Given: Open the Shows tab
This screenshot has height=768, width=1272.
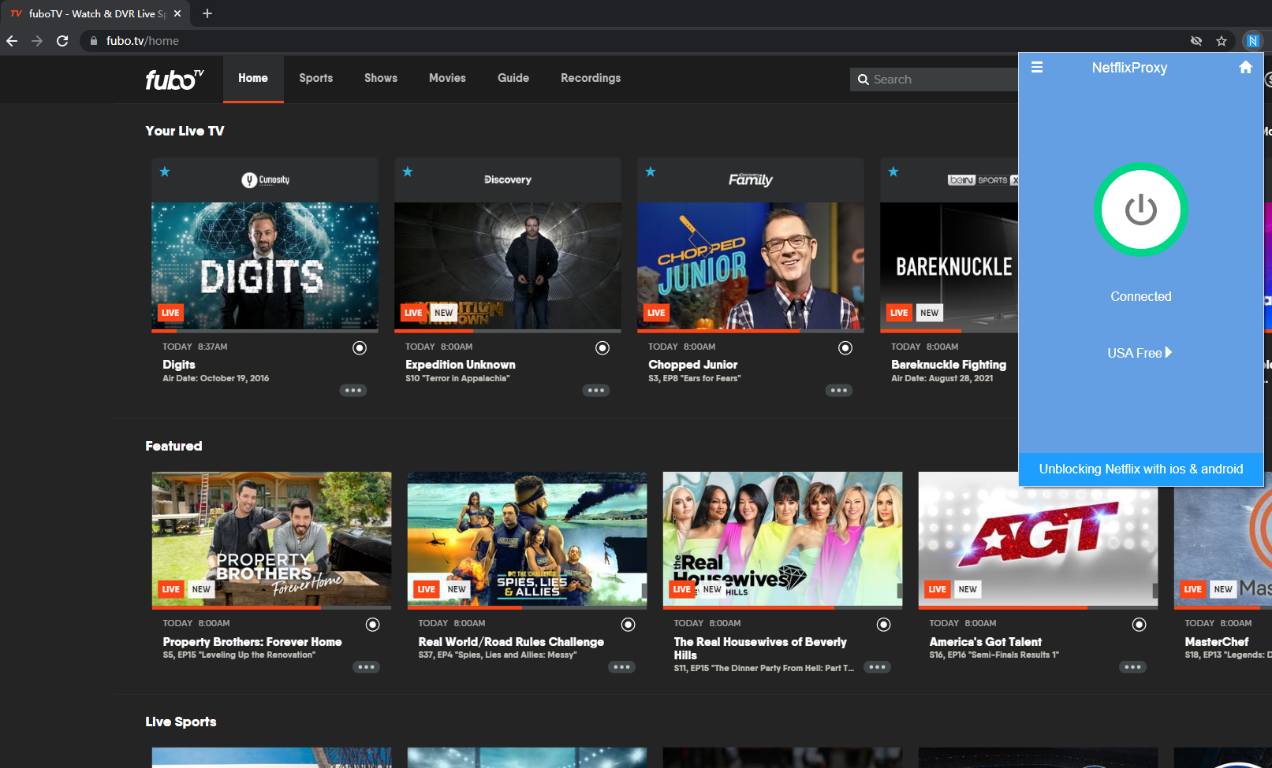Looking at the screenshot, I should pyautogui.click(x=381, y=78).
